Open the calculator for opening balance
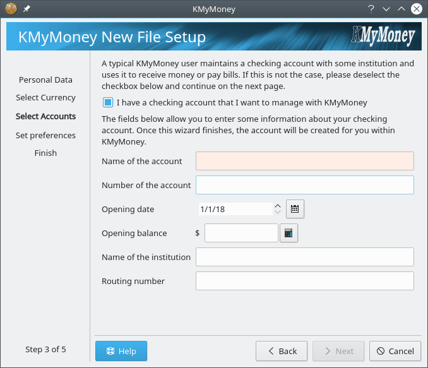 pyautogui.click(x=288, y=233)
